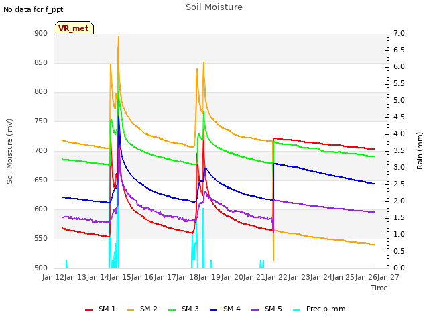Click the 5.0 rain axis tick label

click(399, 101)
